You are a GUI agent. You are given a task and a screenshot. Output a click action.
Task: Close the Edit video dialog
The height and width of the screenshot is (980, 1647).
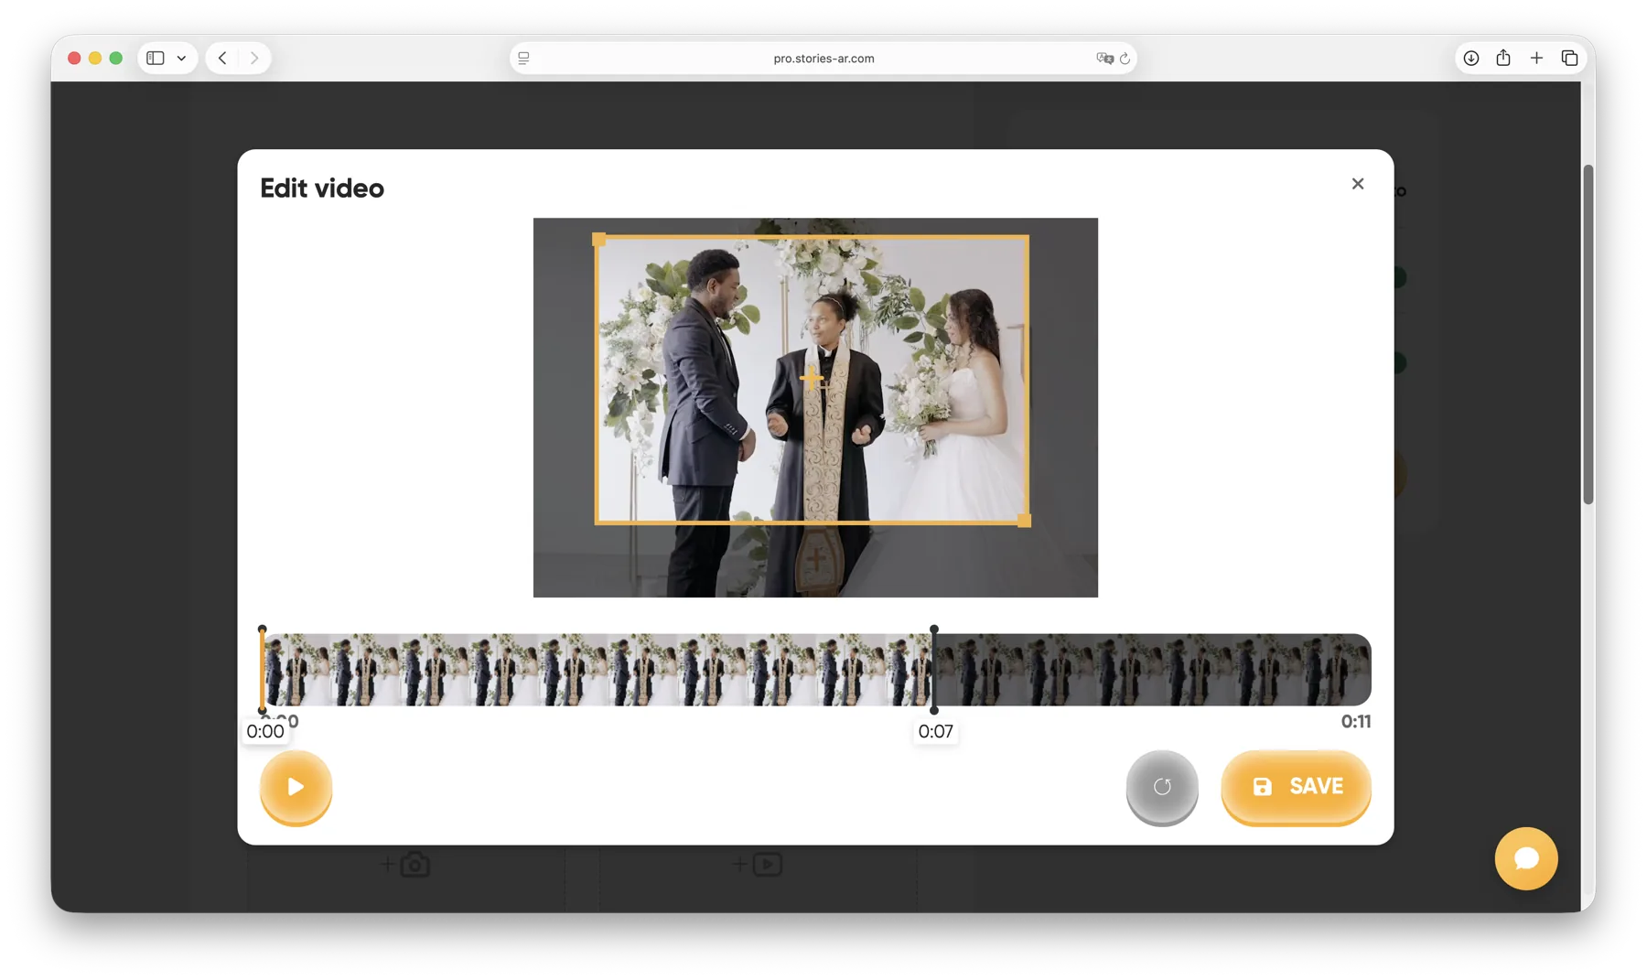pos(1358,184)
